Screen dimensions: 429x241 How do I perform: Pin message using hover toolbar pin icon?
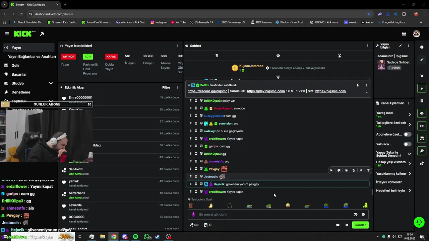361,170
